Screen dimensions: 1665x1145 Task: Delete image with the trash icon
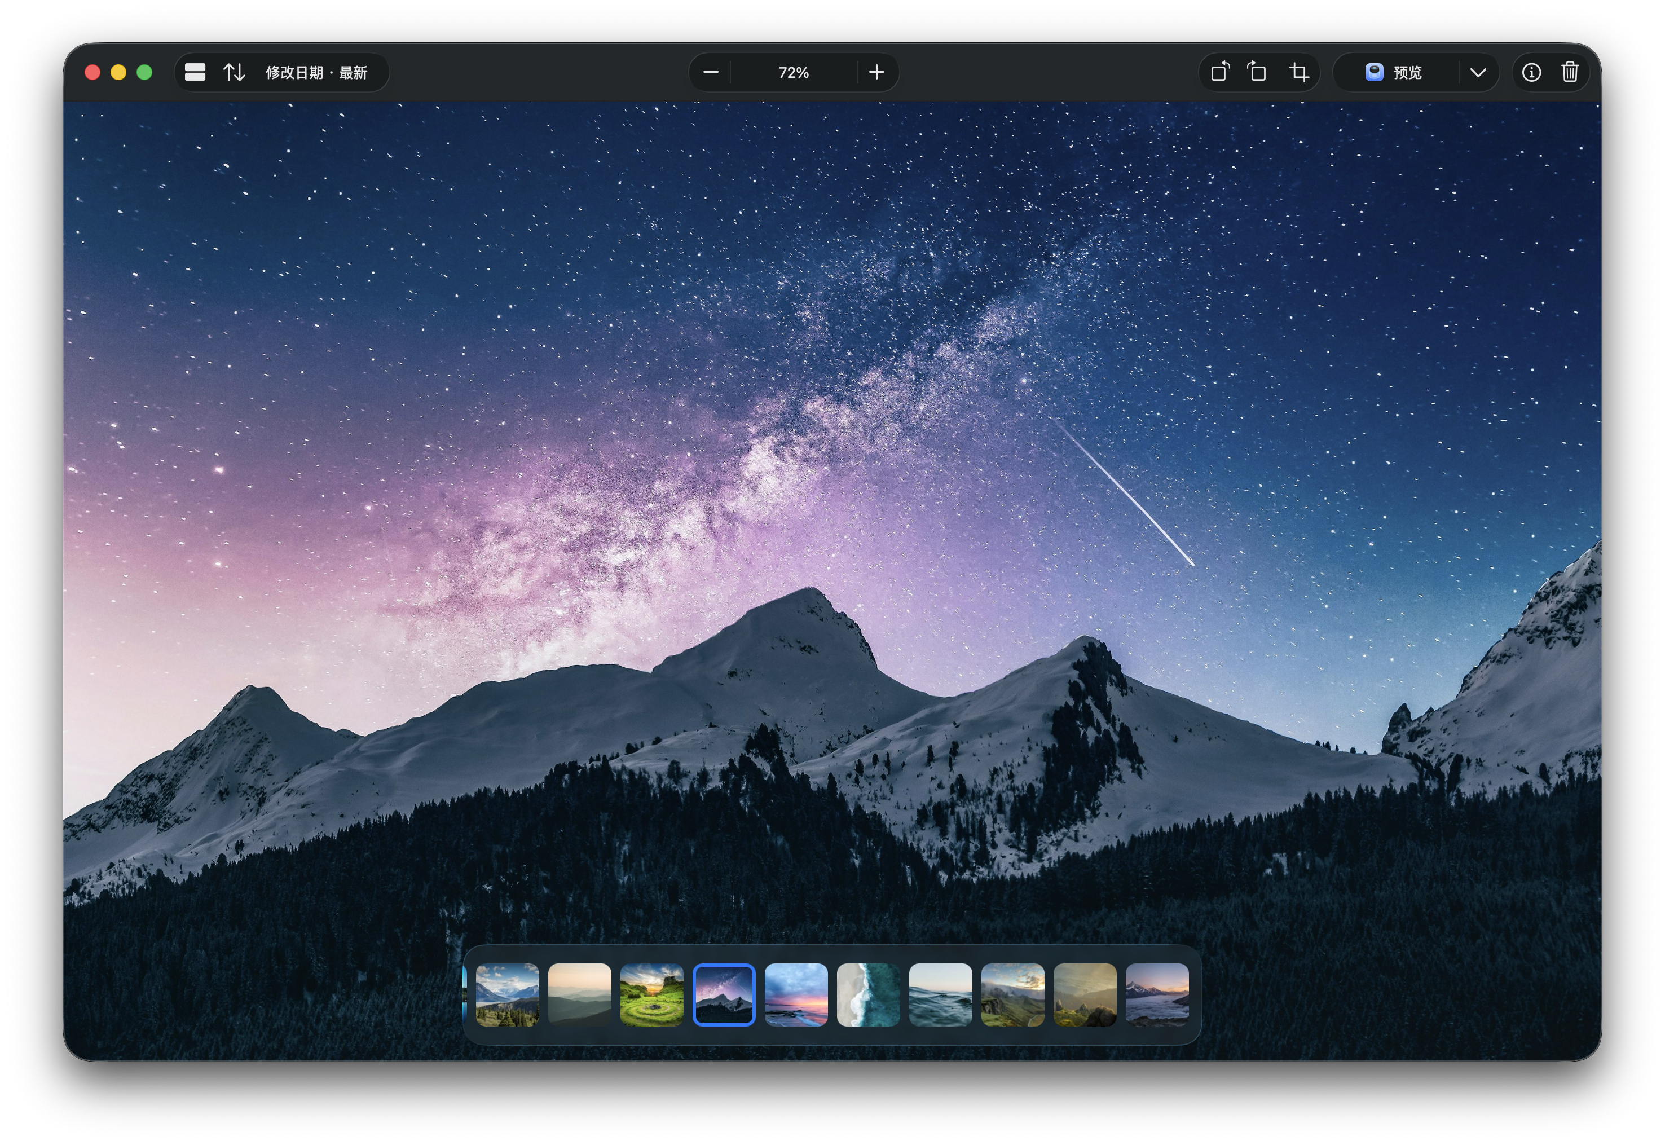(1570, 72)
